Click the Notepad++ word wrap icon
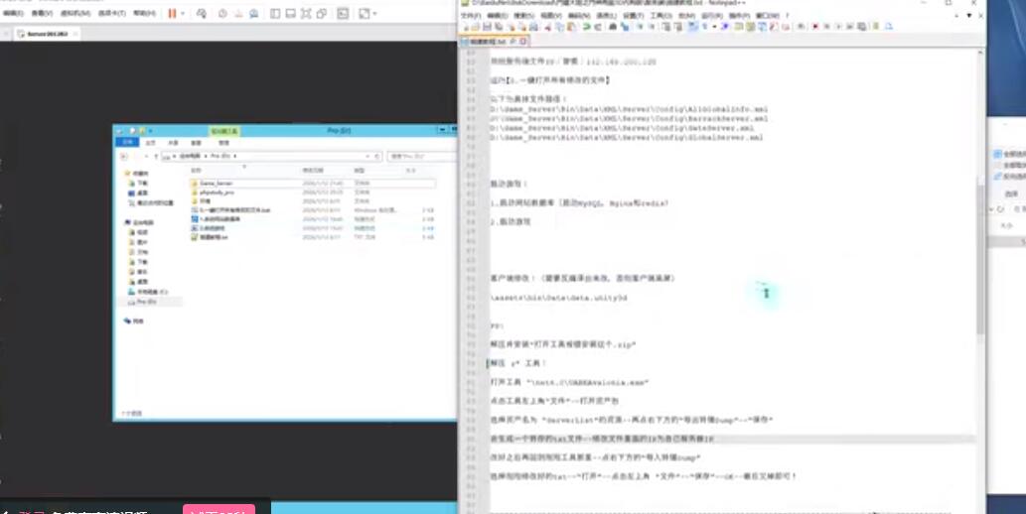 point(693,27)
